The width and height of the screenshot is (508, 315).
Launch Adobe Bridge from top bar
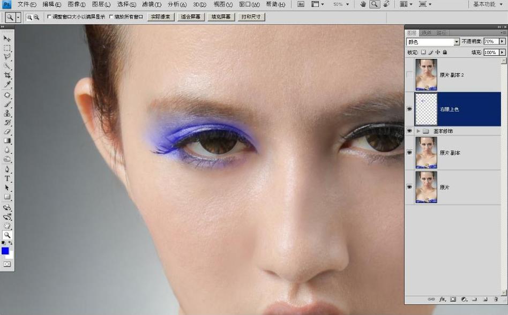tap(301, 4)
